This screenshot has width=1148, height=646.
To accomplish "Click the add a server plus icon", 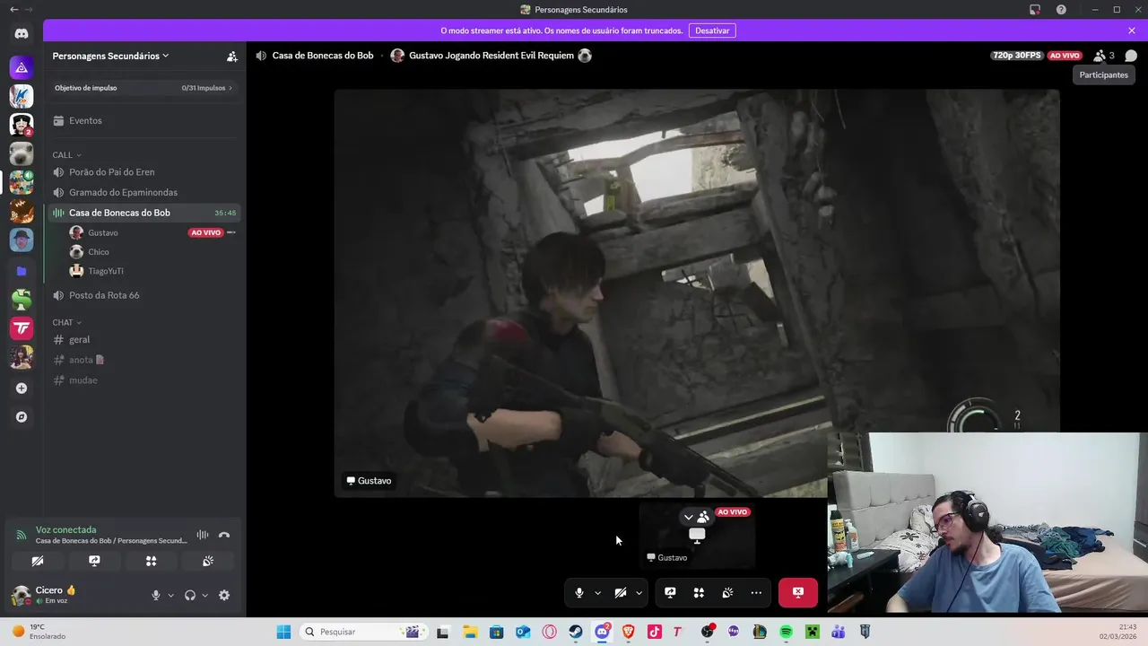I will point(22,388).
